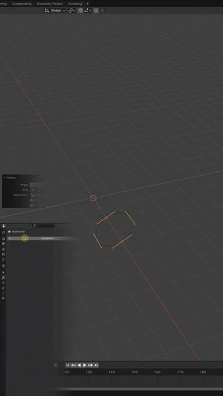Toggle the auto keying record button

56,365
